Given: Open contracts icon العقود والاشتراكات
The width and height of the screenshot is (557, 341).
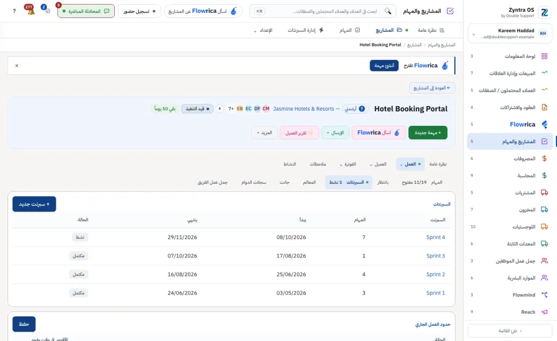Looking at the screenshot, I should [x=544, y=107].
